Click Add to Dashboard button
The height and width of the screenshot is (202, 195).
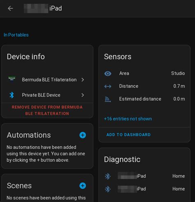128,135
